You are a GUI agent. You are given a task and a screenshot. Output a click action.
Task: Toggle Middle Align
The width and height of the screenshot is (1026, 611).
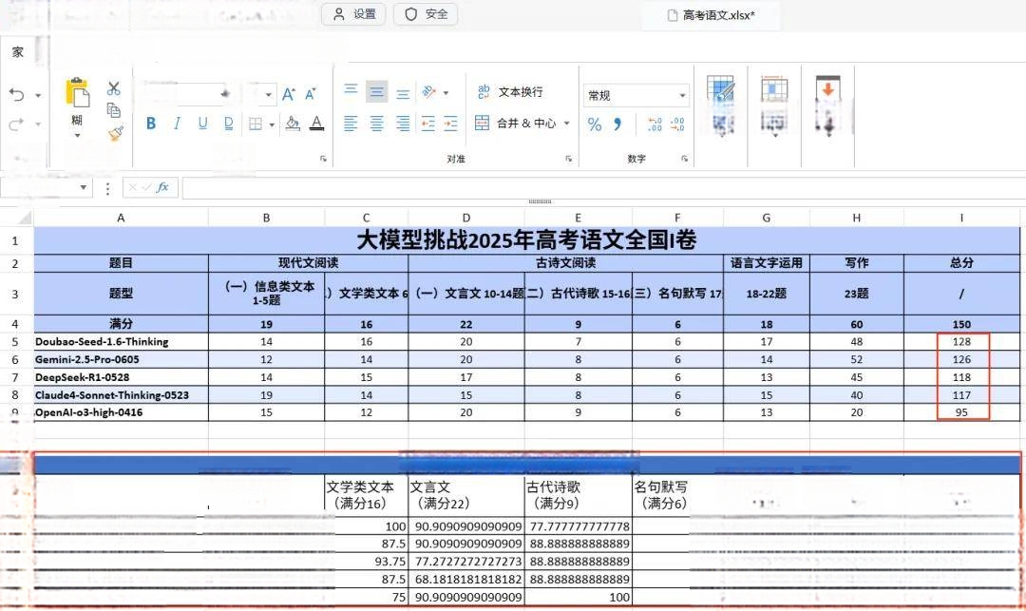coord(377,92)
